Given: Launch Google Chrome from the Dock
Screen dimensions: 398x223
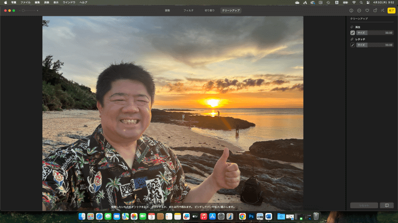Looking at the screenshot, I should 242,217.
